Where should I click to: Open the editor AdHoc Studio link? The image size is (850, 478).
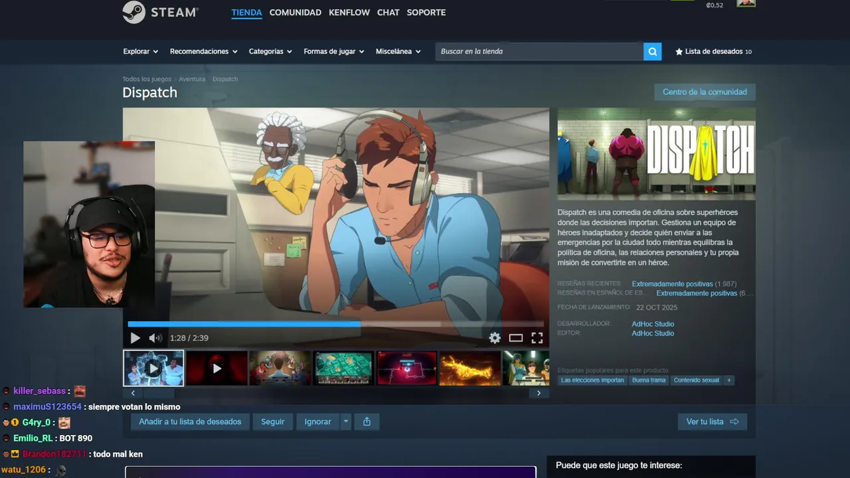click(653, 333)
